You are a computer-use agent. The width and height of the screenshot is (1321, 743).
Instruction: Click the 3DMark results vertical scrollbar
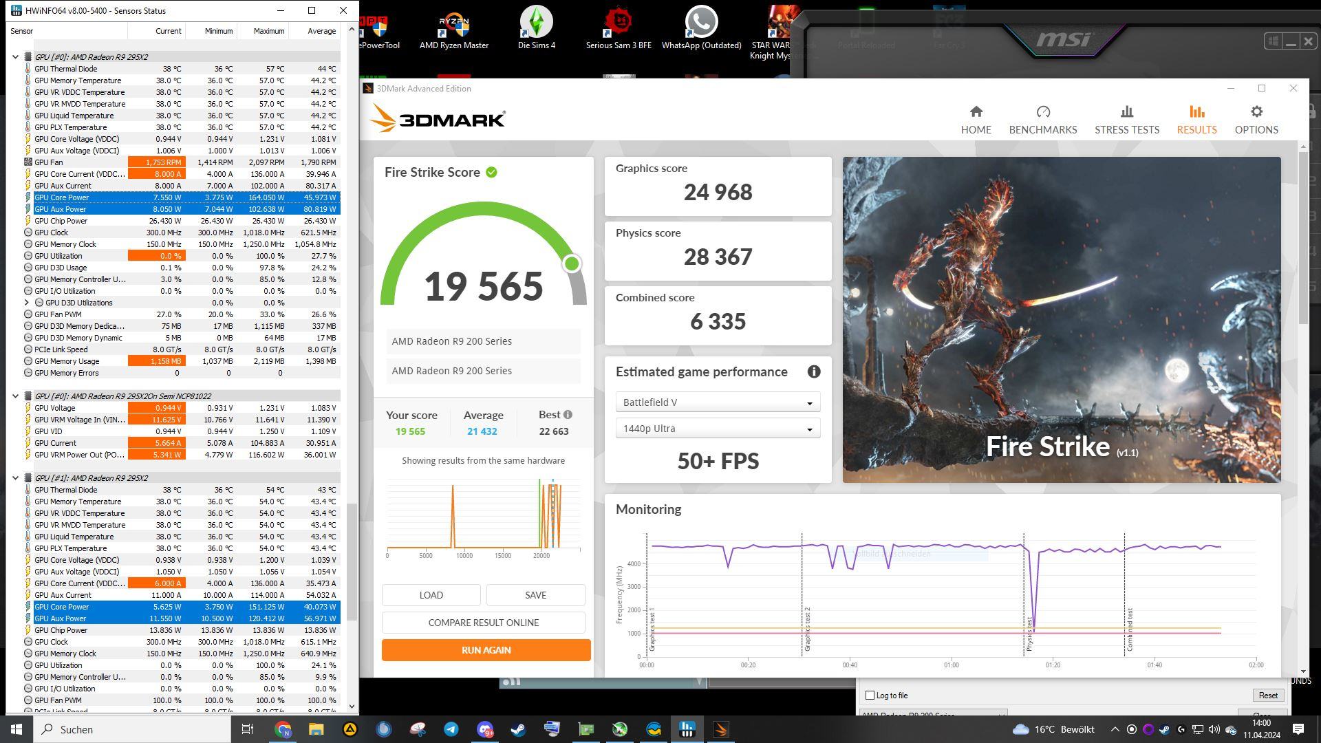point(1303,237)
